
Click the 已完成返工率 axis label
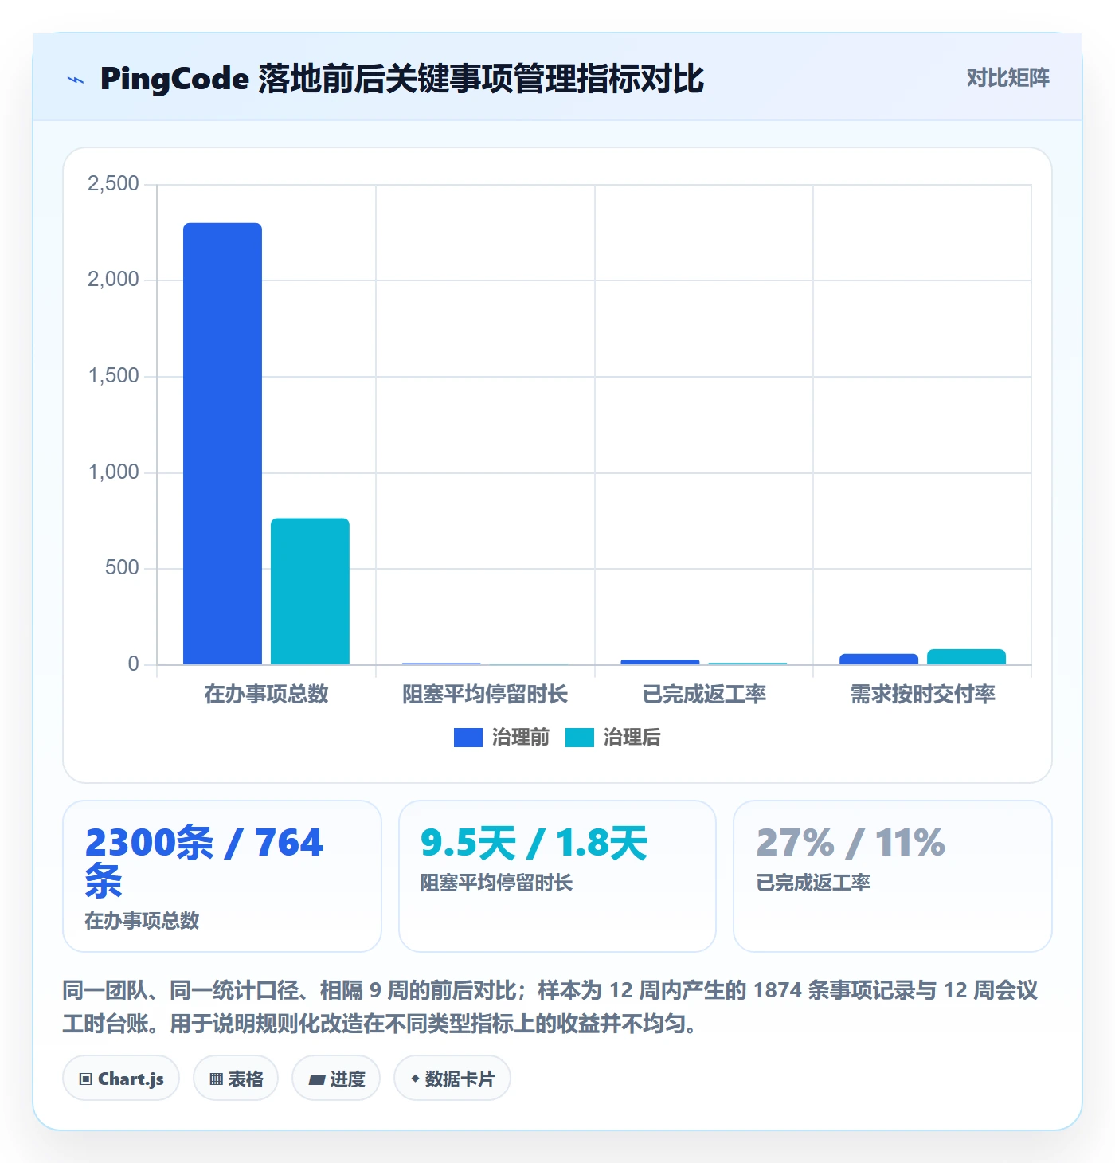[704, 694]
